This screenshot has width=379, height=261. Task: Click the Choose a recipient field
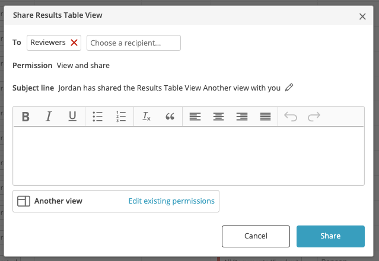coord(133,43)
